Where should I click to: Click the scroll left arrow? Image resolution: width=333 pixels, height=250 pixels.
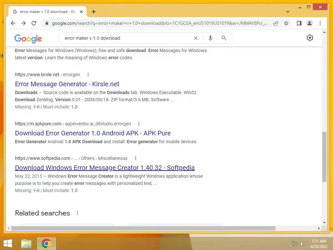pyautogui.click(x=8, y=228)
